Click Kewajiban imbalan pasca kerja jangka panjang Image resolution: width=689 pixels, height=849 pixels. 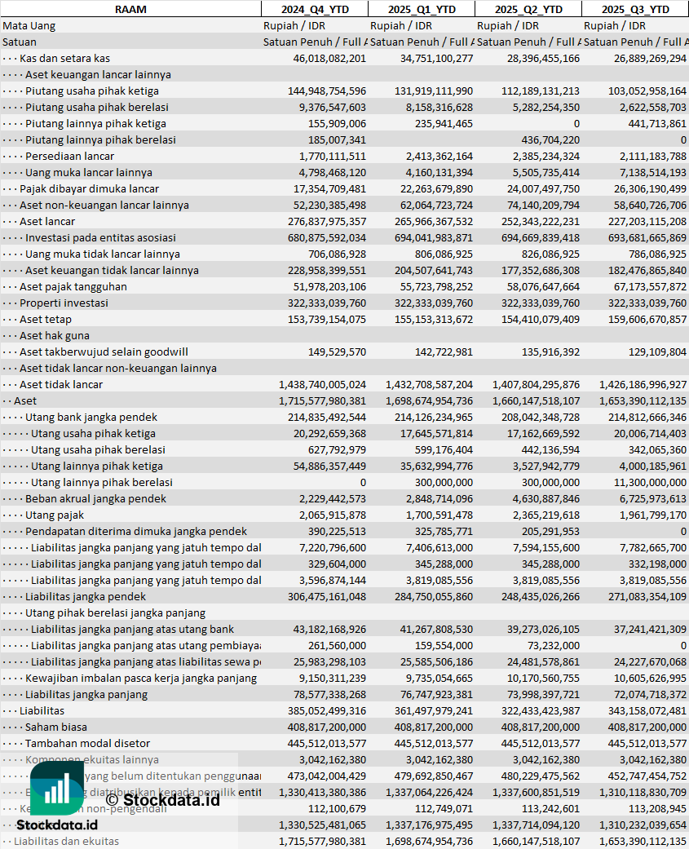[141, 678]
